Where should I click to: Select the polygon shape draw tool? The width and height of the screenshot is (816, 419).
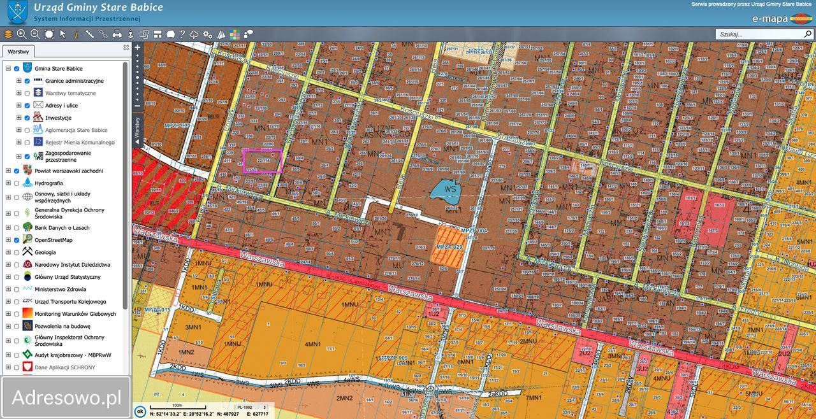coord(171,34)
